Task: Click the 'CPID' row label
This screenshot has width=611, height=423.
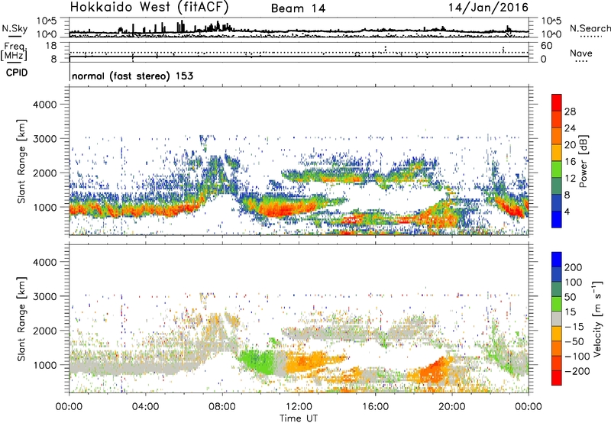Action: [x=17, y=73]
